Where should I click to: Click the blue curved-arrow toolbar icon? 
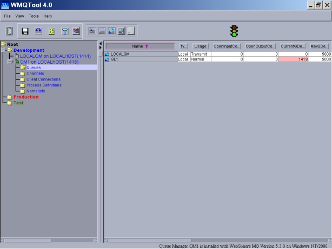click(x=38, y=31)
